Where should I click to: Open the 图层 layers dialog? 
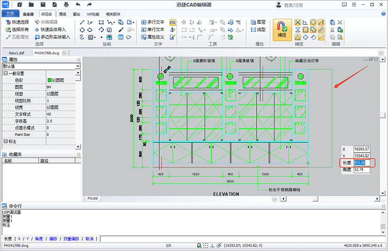(x=258, y=22)
